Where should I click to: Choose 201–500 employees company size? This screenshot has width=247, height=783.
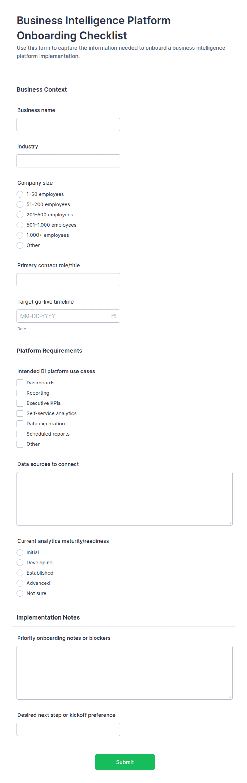20,215
